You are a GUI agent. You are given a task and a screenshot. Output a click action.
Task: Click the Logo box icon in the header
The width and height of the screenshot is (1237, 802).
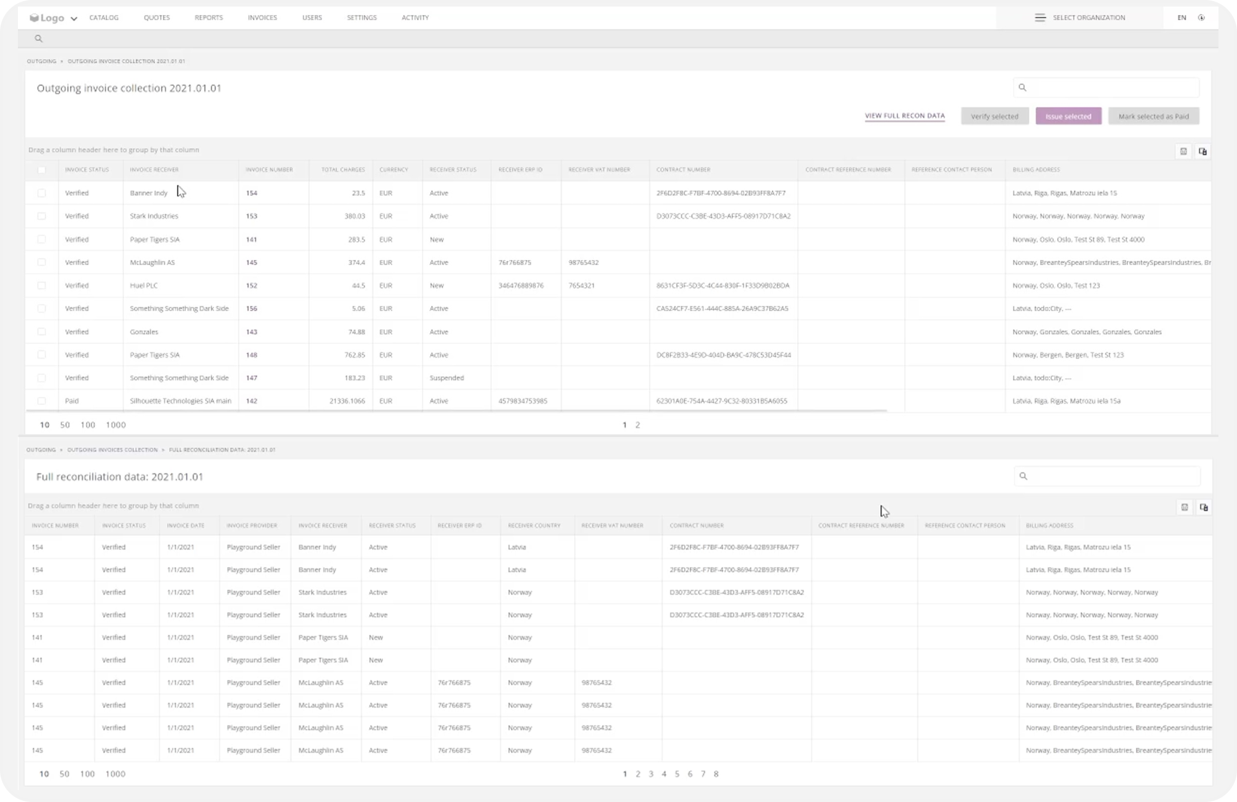[x=34, y=18]
